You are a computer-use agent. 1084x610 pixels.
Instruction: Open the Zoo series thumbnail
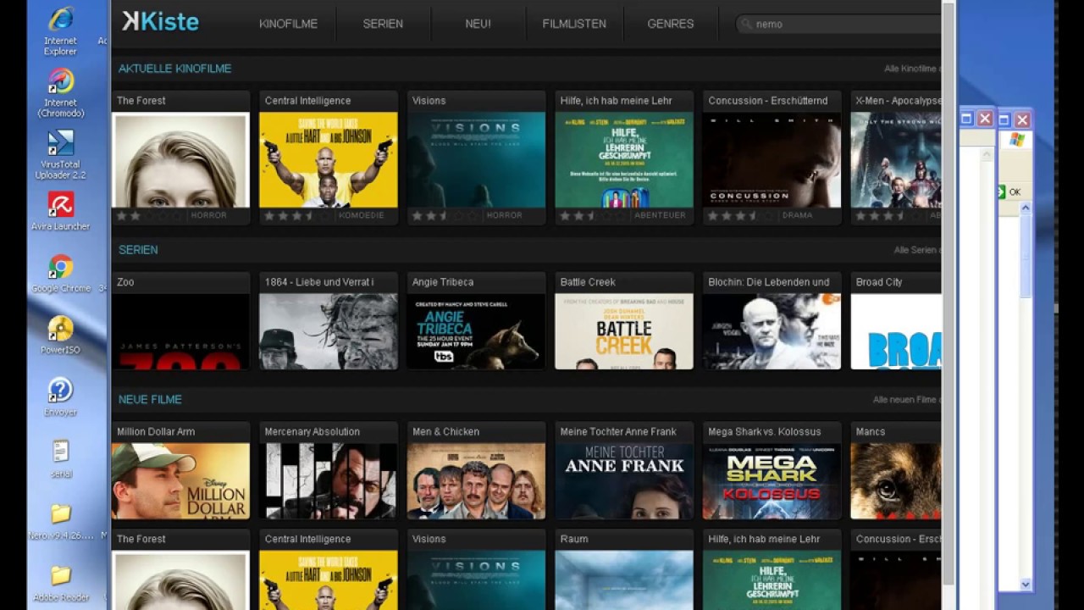click(180, 331)
